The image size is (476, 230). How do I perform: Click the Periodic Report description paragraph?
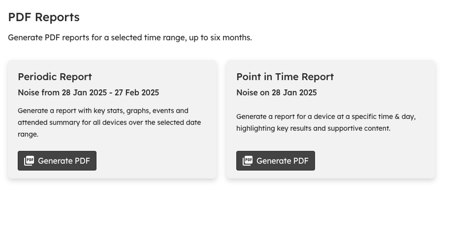coord(109,122)
